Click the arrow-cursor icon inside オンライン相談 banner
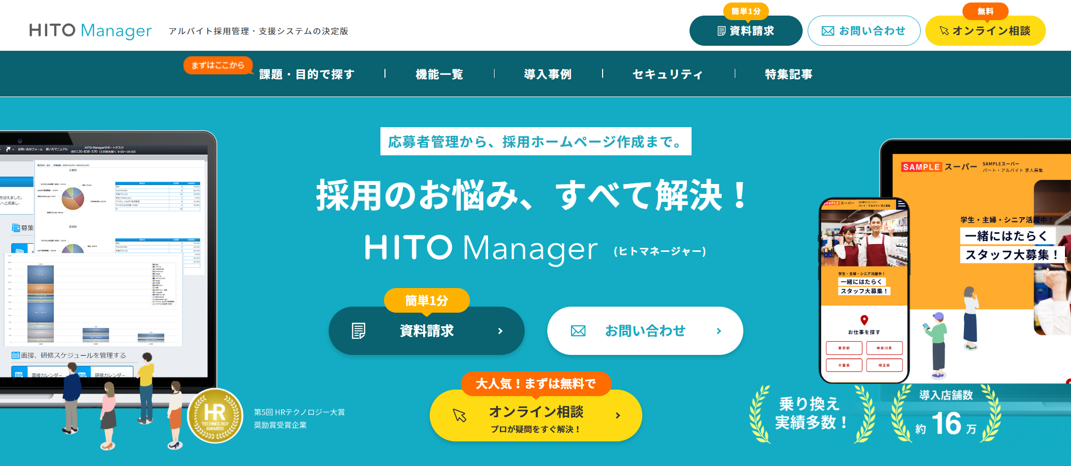 [x=459, y=416]
